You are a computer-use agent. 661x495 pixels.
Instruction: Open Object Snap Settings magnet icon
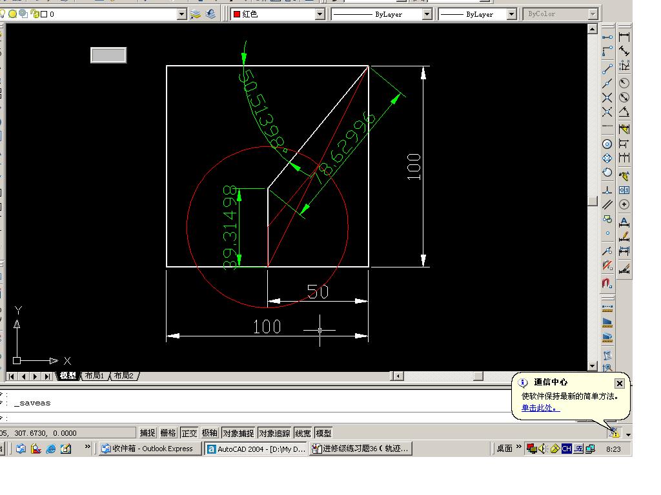point(607,283)
